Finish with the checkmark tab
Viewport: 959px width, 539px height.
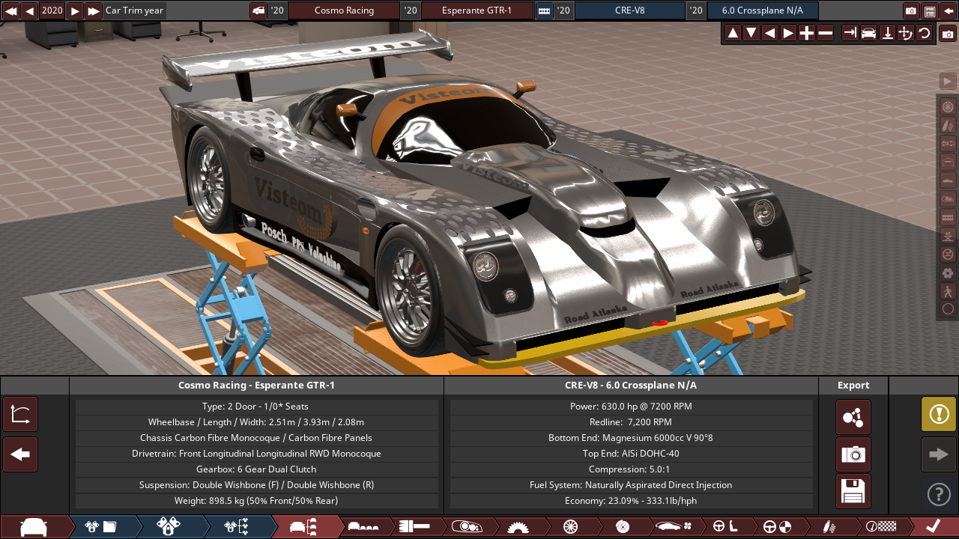point(933,527)
